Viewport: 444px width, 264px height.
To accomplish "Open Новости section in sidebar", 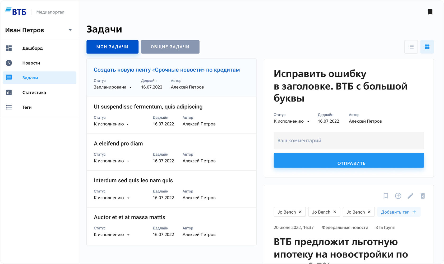I will (x=31, y=63).
